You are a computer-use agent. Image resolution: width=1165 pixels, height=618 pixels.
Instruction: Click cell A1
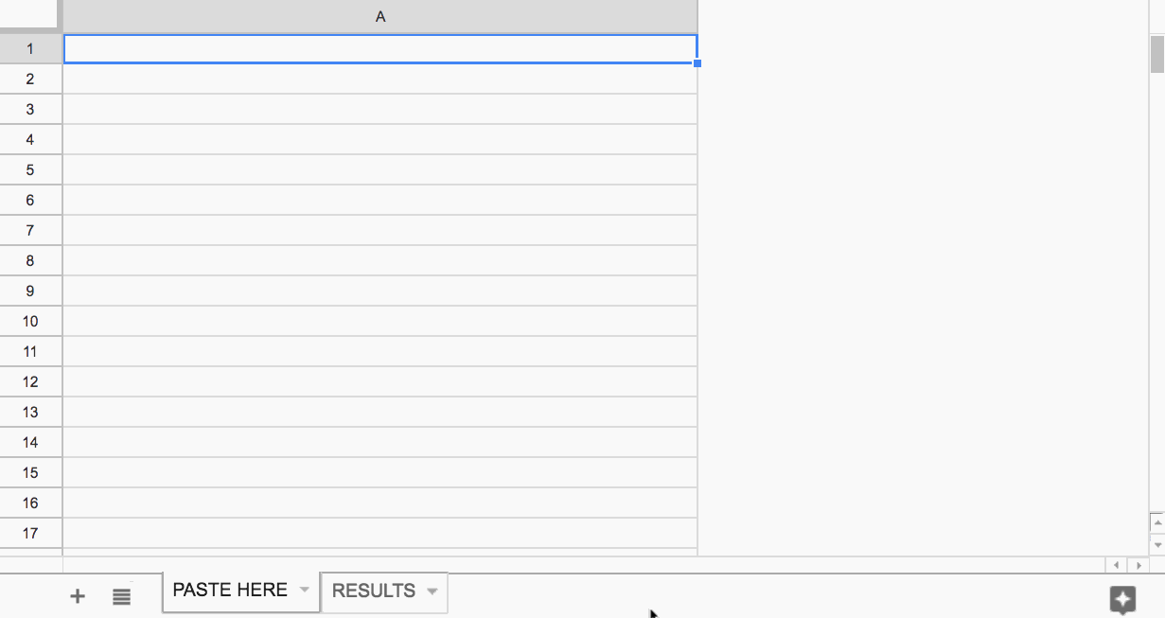[x=380, y=49]
